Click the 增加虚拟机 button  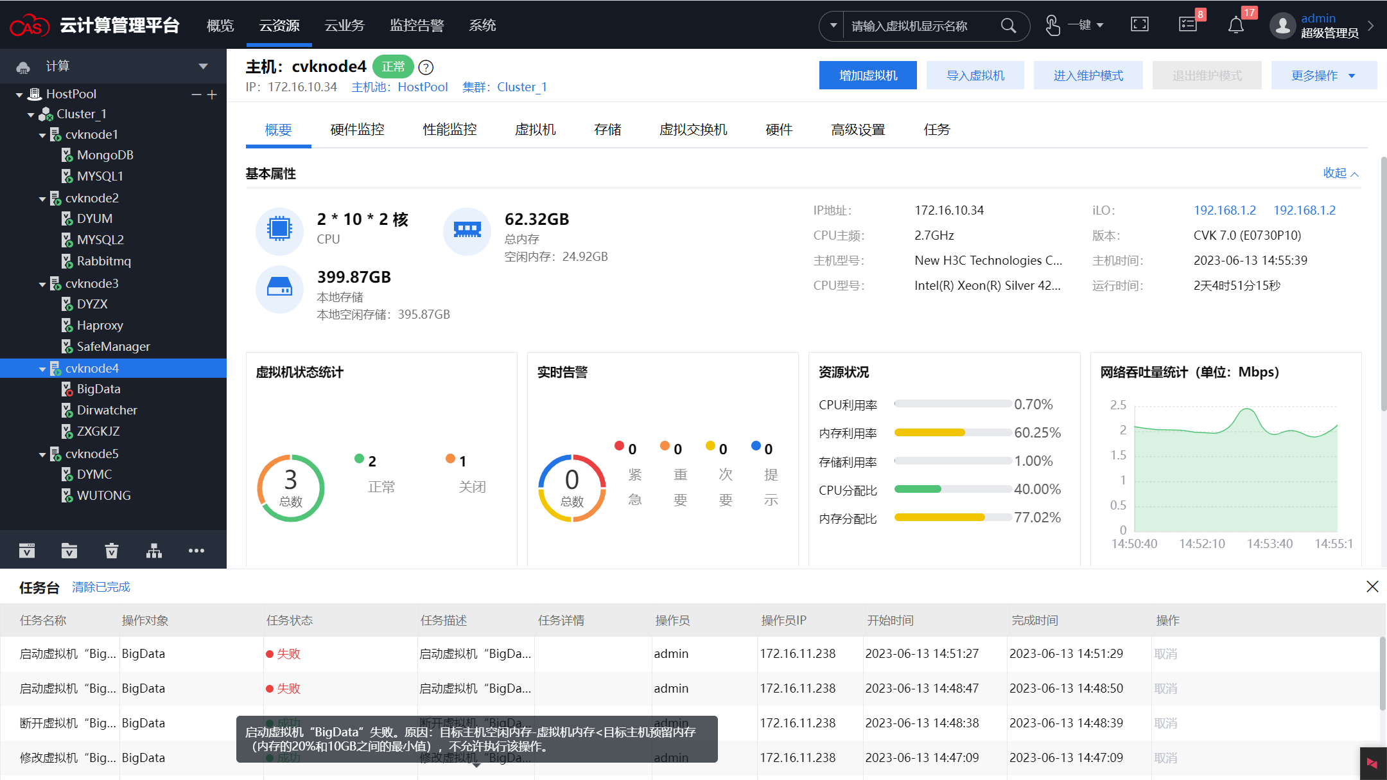[868, 76]
